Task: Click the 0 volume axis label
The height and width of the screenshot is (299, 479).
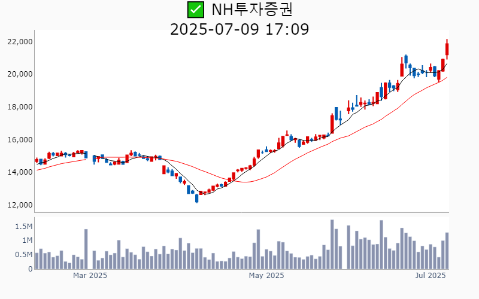Action: (31, 269)
